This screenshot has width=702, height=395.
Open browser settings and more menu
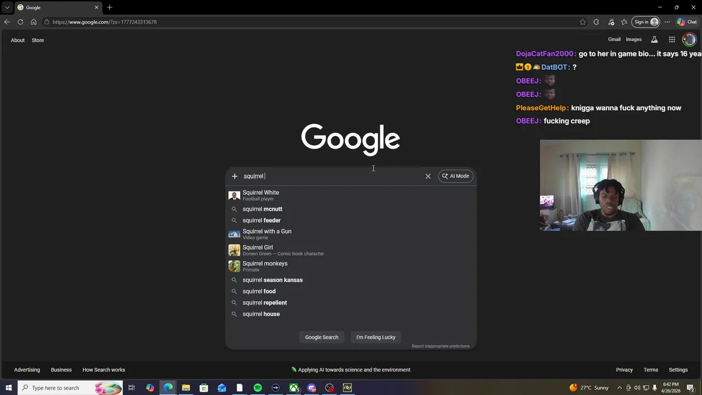pos(667,22)
